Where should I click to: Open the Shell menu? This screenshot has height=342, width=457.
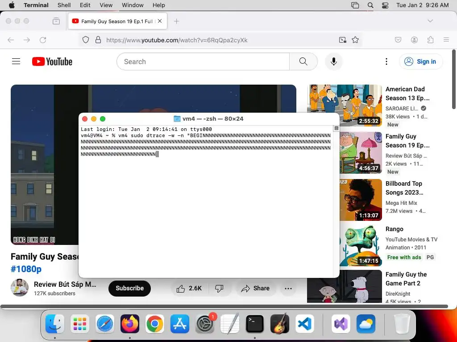tap(64, 5)
